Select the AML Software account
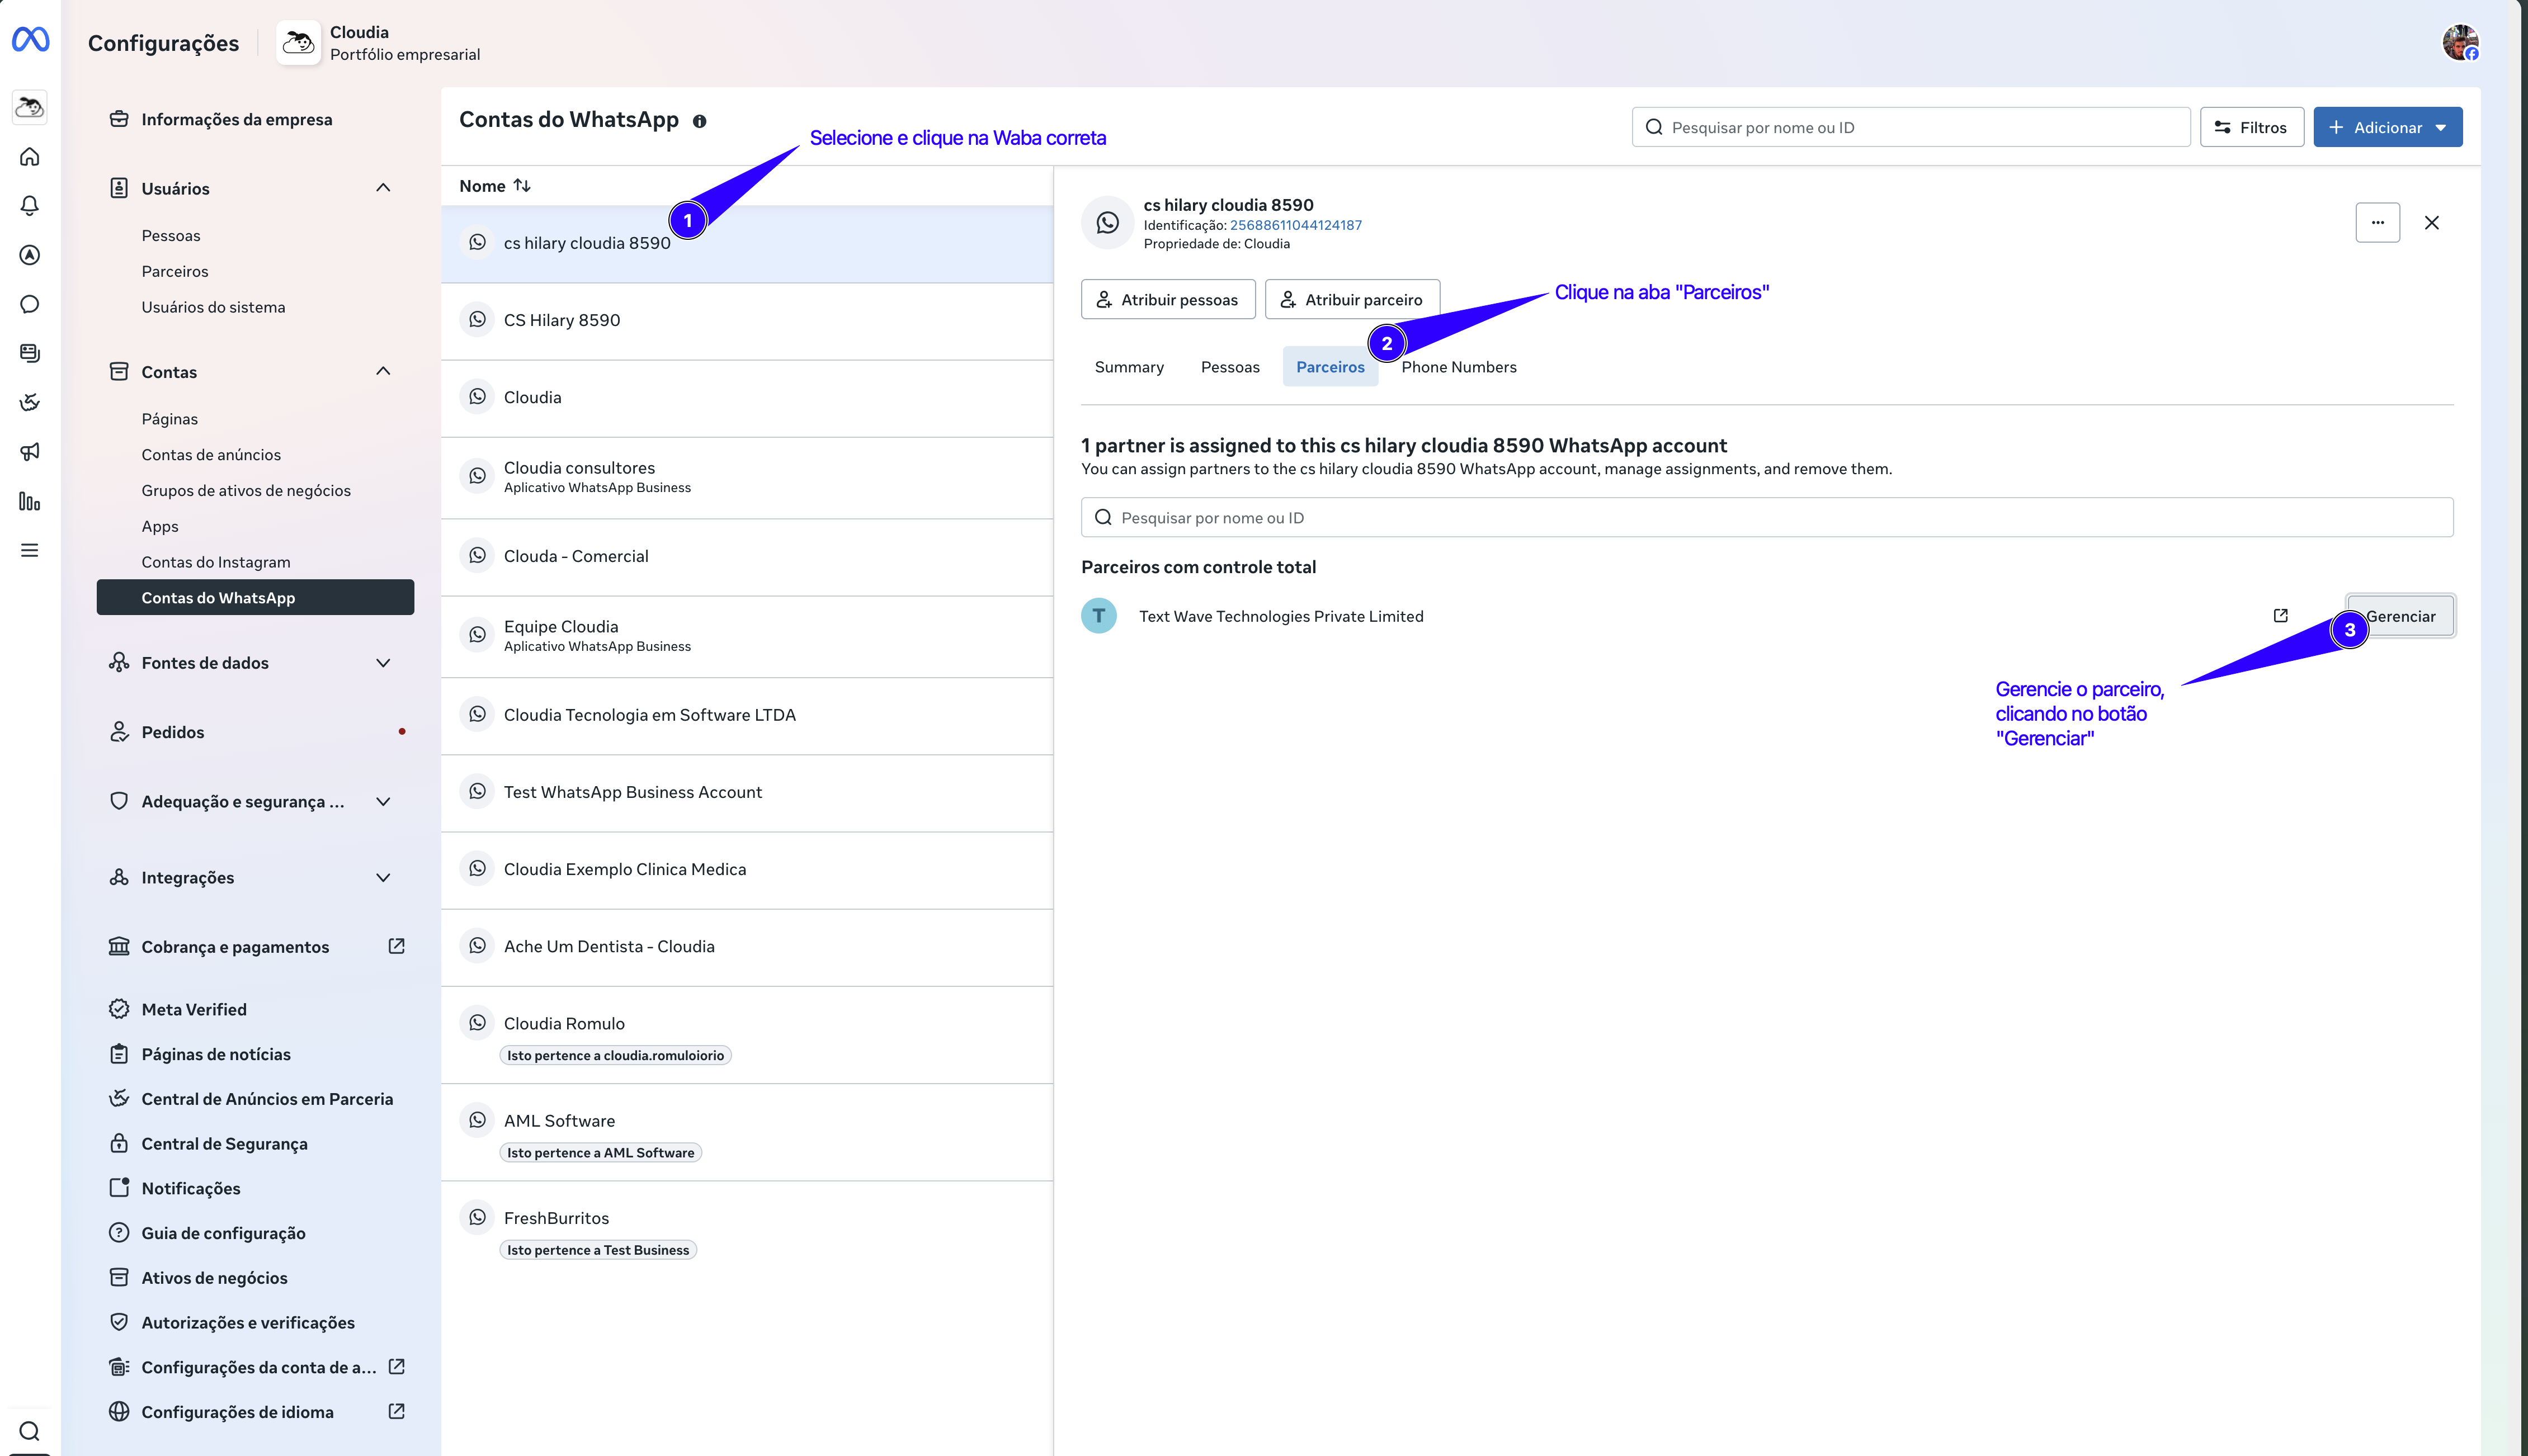The height and width of the screenshot is (1456, 2528). 747,1132
